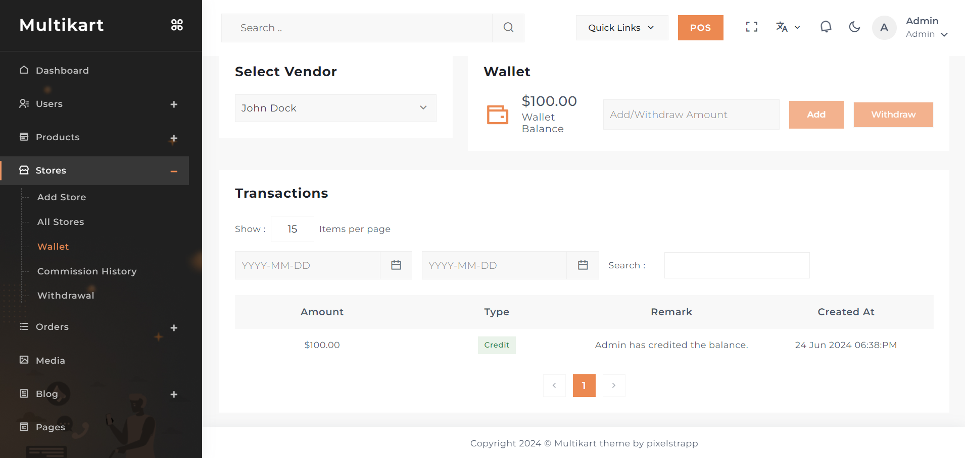Image resolution: width=965 pixels, height=458 pixels.
Task: Open calendar for the first date field
Action: [x=396, y=265]
